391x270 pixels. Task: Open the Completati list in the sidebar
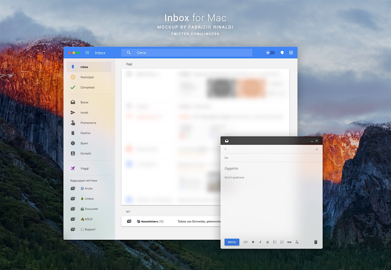click(89, 87)
